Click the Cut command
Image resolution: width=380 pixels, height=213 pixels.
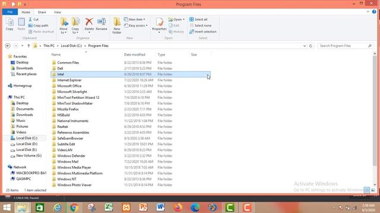(33, 20)
